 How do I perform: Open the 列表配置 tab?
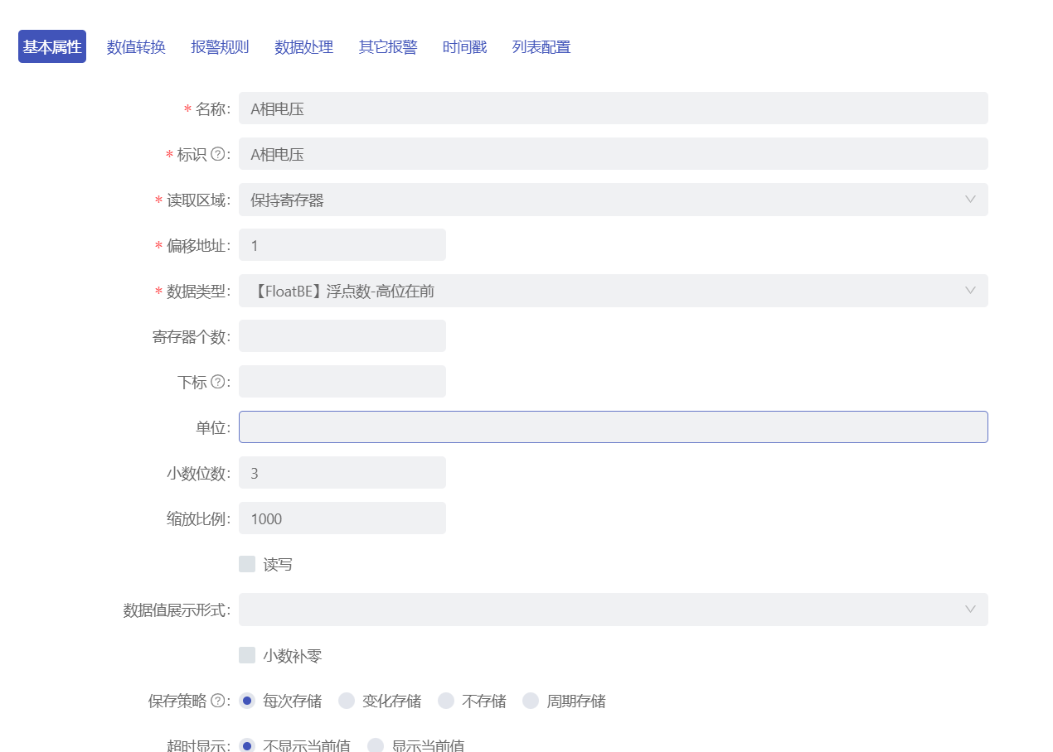coord(541,47)
